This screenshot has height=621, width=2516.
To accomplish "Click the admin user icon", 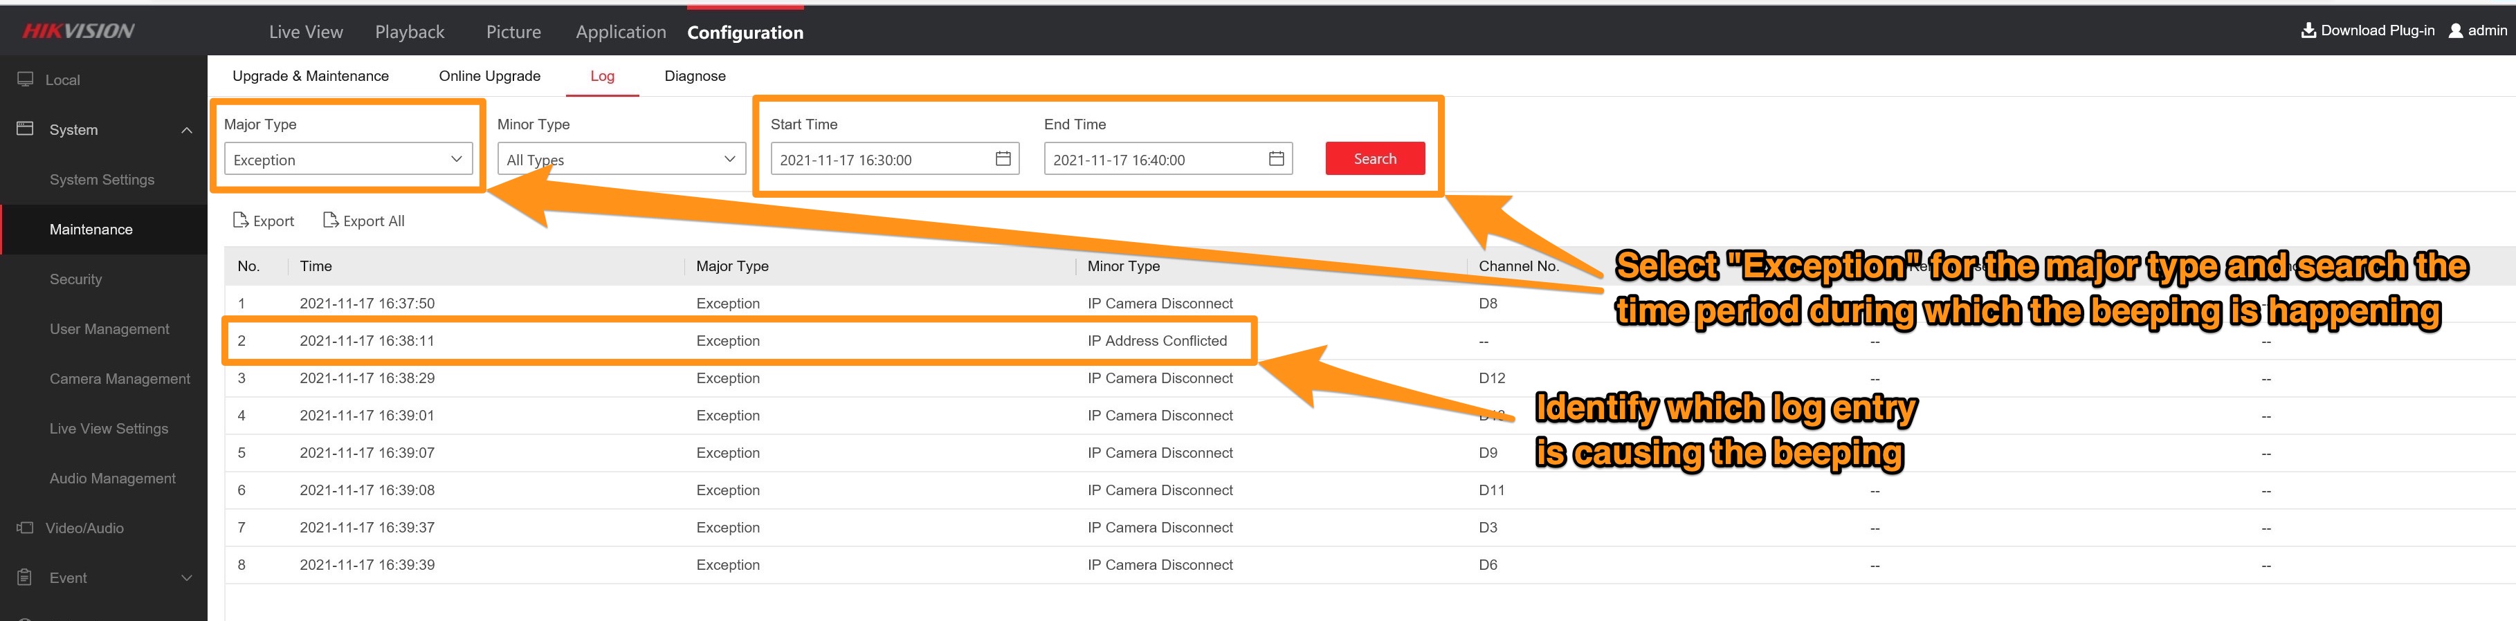I will [2455, 30].
